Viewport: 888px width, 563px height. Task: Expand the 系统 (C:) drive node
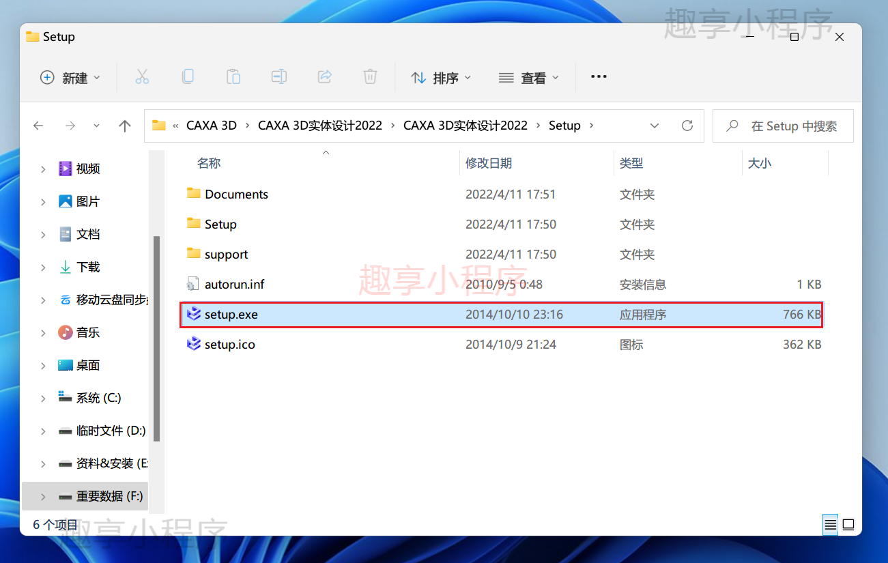[43, 398]
